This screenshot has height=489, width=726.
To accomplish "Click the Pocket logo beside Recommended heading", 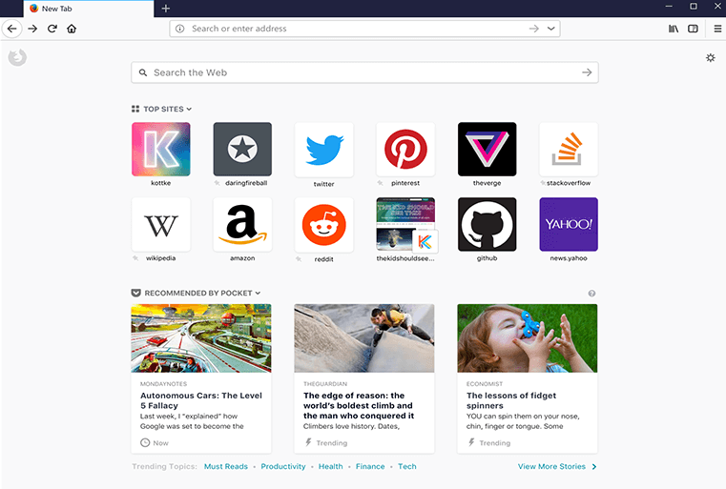I will [x=135, y=294].
